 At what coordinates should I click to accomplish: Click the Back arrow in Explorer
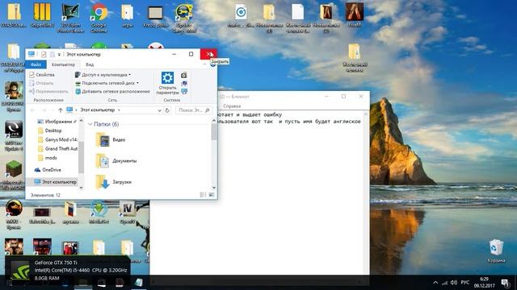coord(32,110)
